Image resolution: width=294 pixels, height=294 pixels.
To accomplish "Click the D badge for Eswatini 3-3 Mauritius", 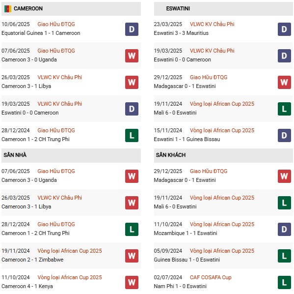I will coord(284,29).
